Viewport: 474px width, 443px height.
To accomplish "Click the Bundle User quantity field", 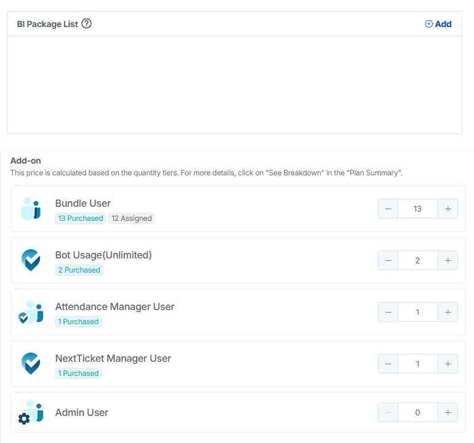I will [x=417, y=209].
